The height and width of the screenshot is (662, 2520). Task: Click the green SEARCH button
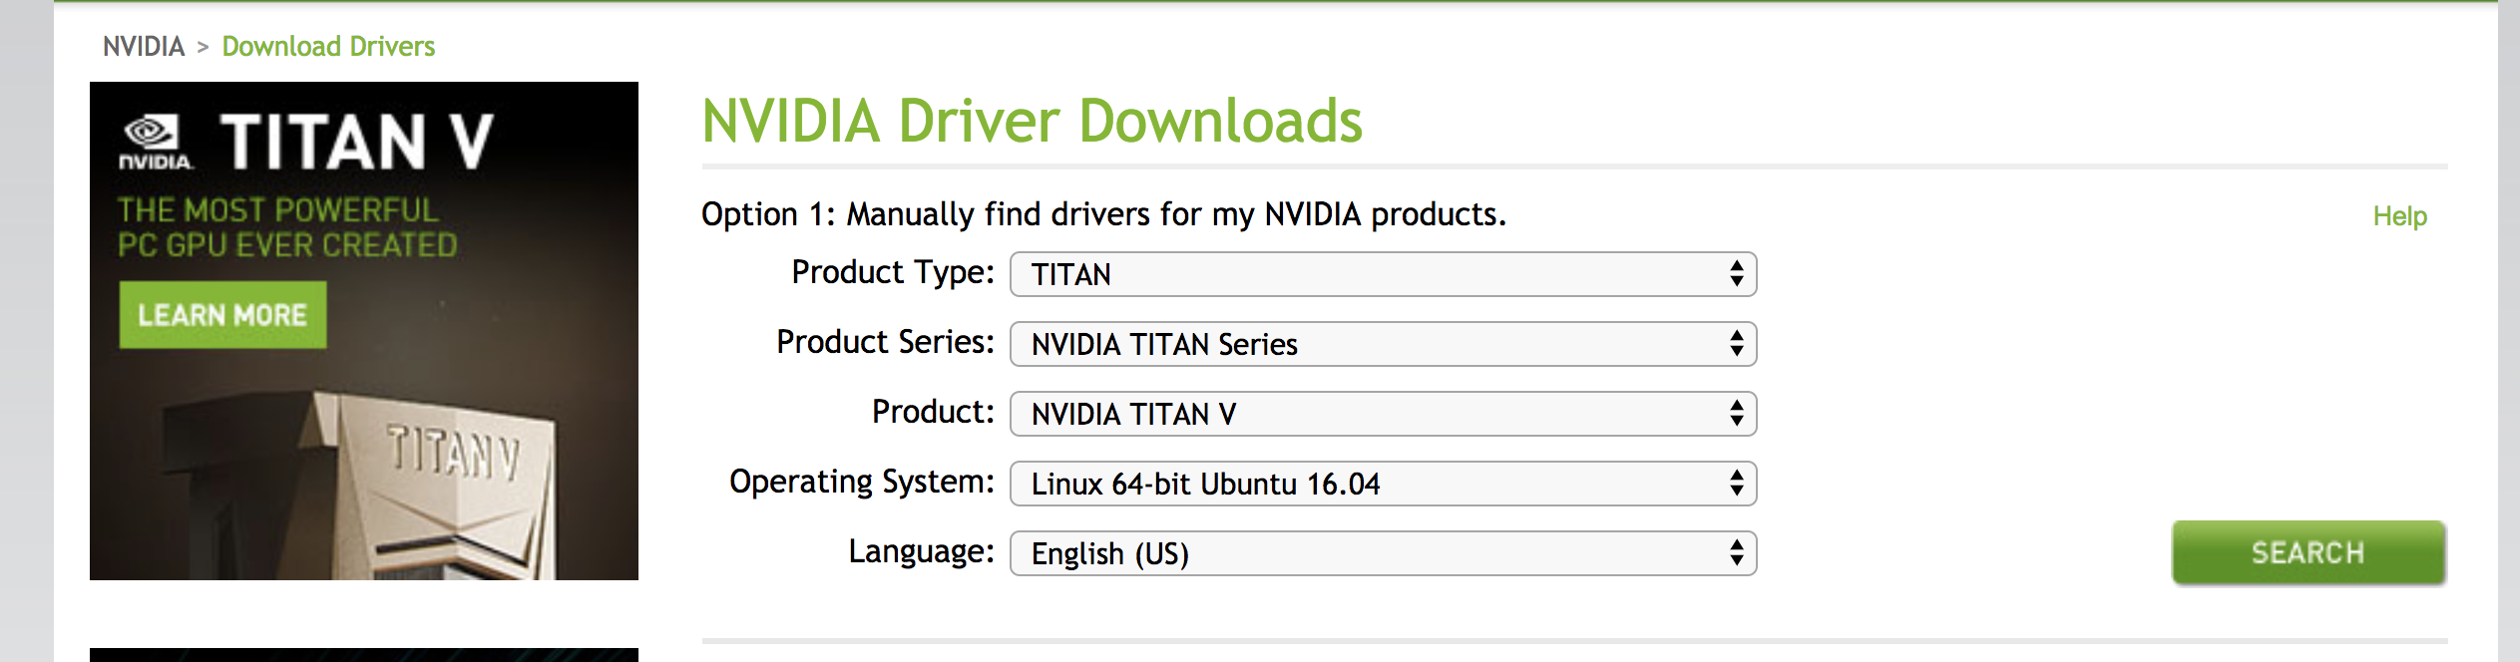pos(2309,552)
